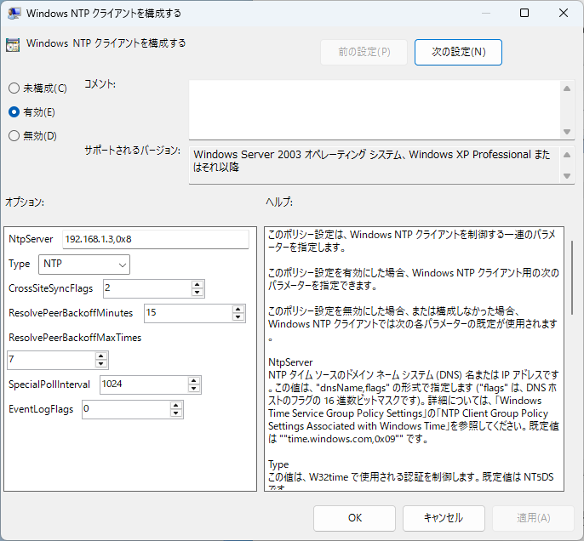This screenshot has width=584, height=541.
Task: Click inside the NtpServer text field
Action: click(154, 240)
